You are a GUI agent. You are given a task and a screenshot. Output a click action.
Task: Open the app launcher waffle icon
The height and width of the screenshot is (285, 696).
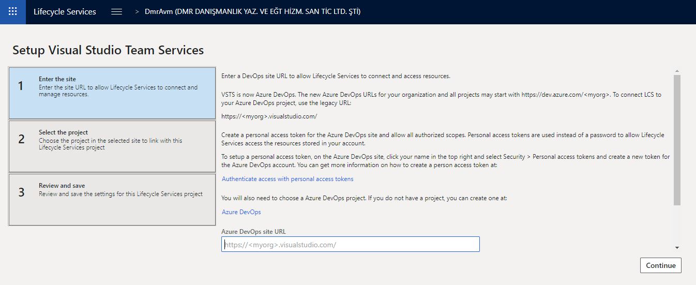tap(13, 11)
